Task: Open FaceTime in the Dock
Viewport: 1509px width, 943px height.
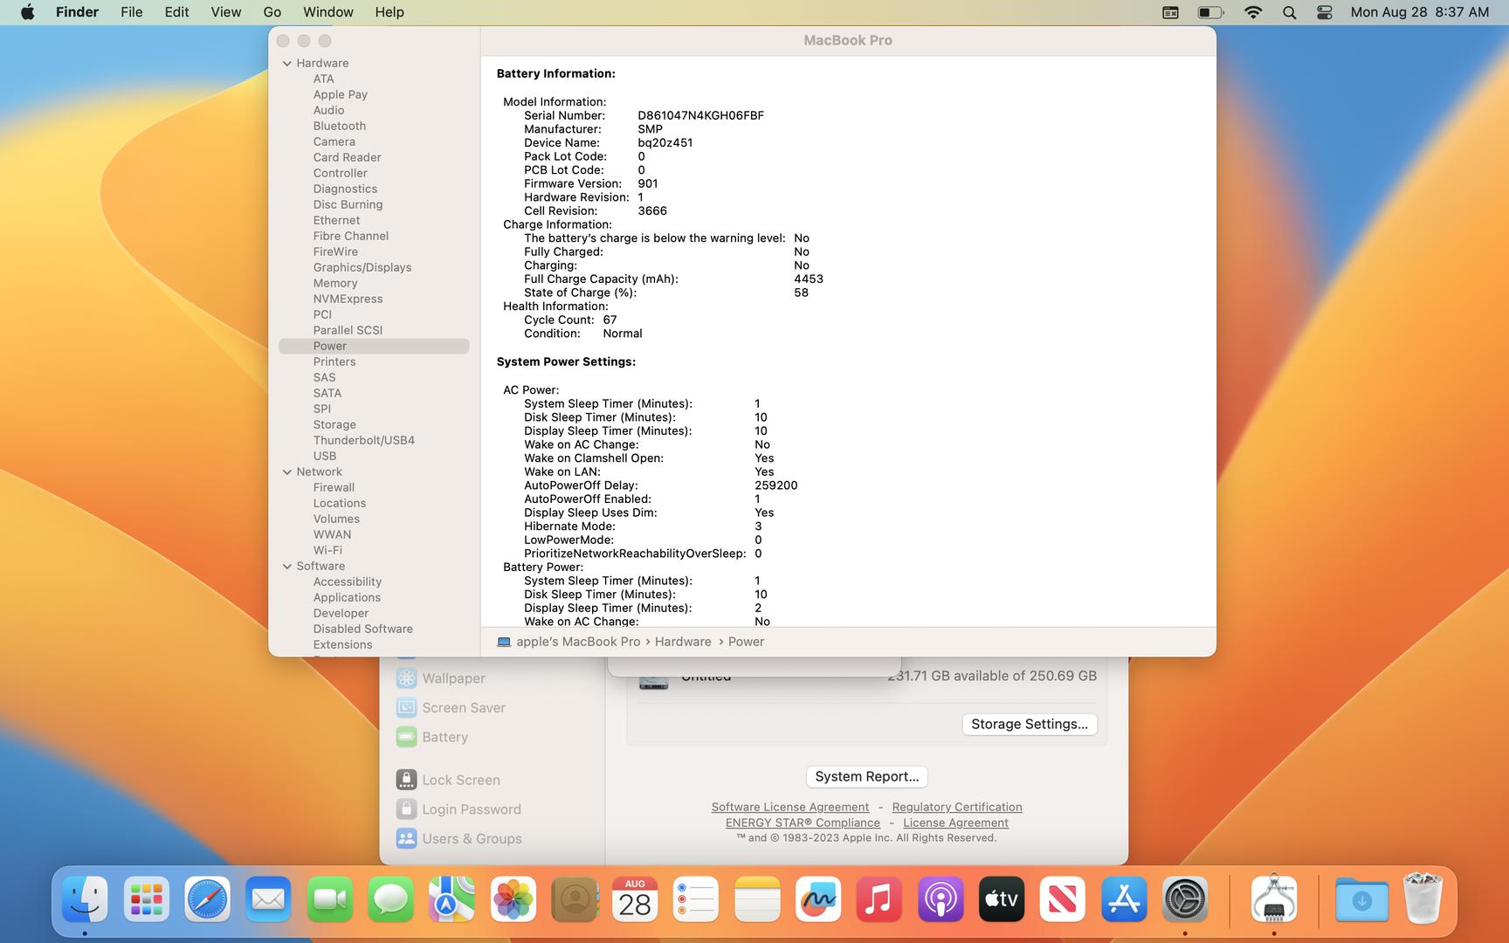Action: tap(329, 899)
